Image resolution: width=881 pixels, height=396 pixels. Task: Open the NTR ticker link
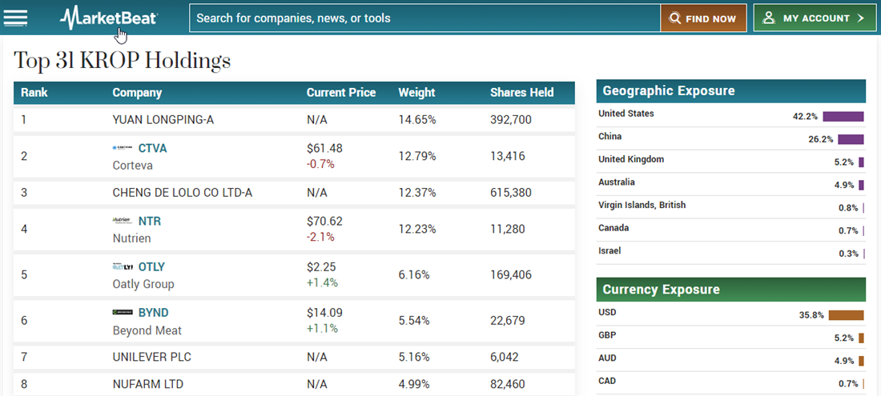(150, 221)
